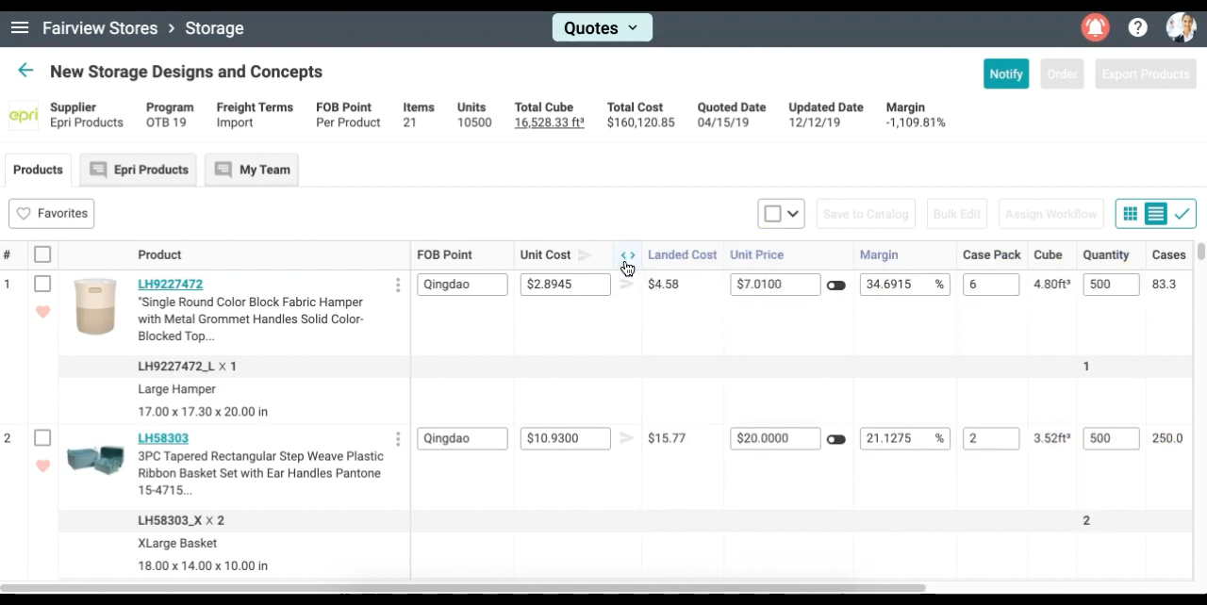Click heart favorite icon for product LH58303
Image resolution: width=1207 pixels, height=605 pixels.
click(42, 466)
